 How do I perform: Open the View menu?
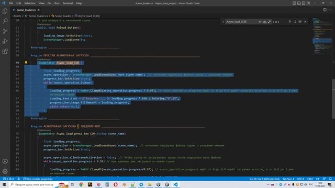coord(41,3)
